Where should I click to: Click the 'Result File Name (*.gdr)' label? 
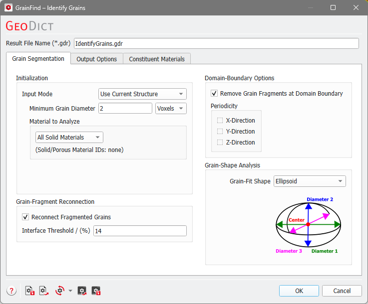click(x=38, y=43)
